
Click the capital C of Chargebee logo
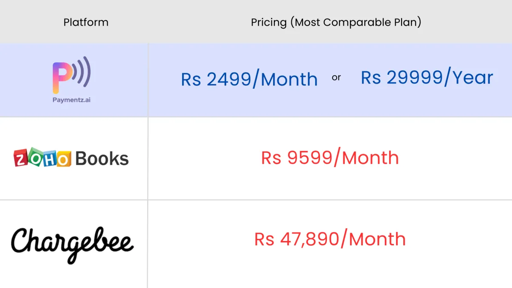[21, 241]
